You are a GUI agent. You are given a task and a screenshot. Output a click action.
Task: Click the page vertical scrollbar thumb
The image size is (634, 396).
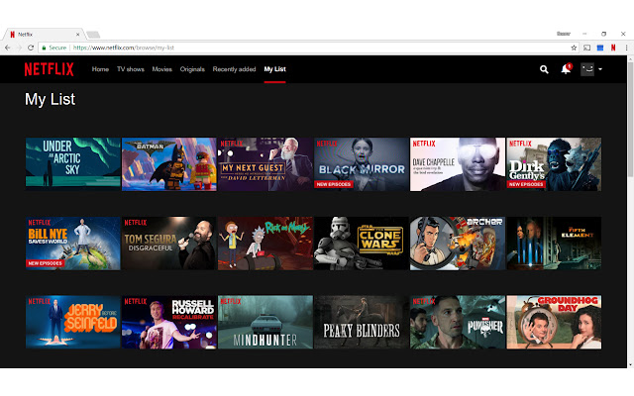tap(630, 119)
